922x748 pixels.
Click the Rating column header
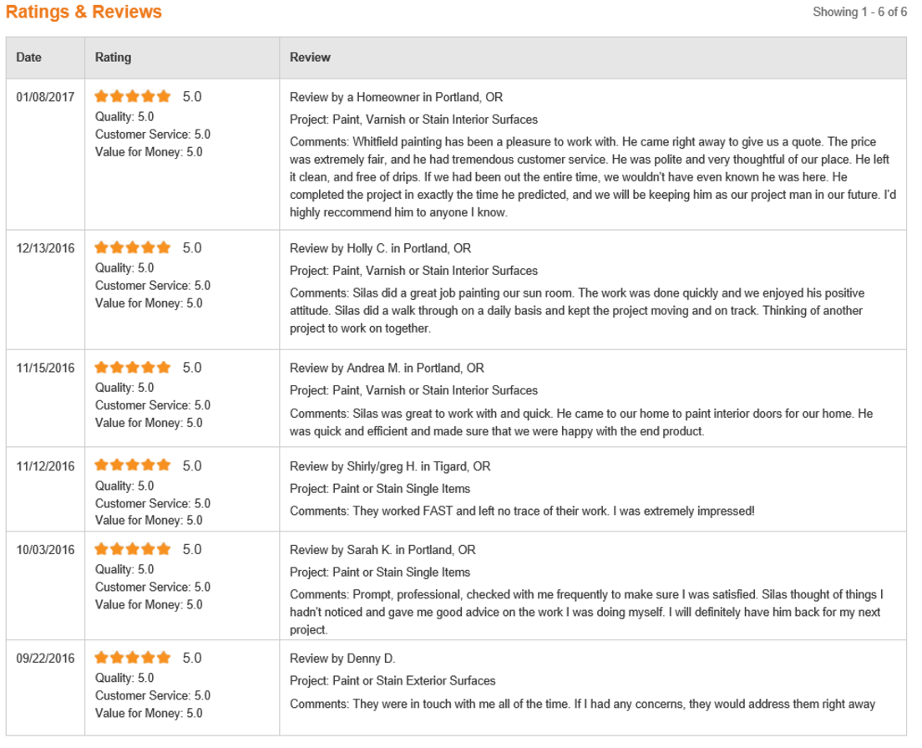(x=113, y=57)
